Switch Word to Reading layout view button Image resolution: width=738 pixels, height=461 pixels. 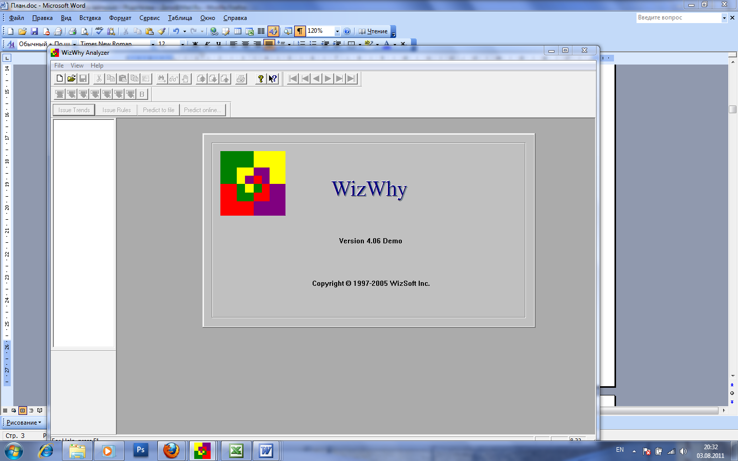(x=40, y=410)
